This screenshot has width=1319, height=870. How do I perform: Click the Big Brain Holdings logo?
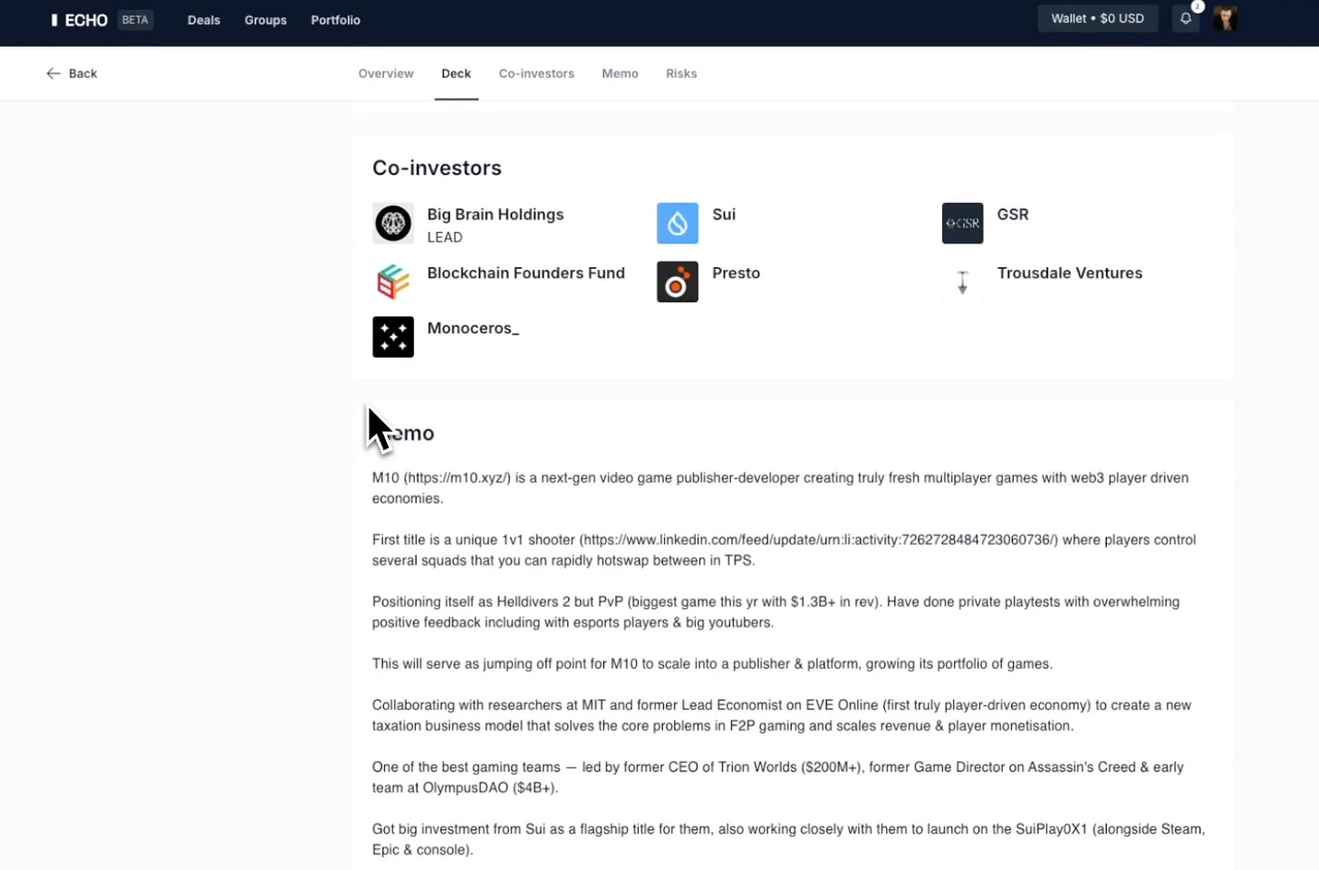pyautogui.click(x=393, y=224)
